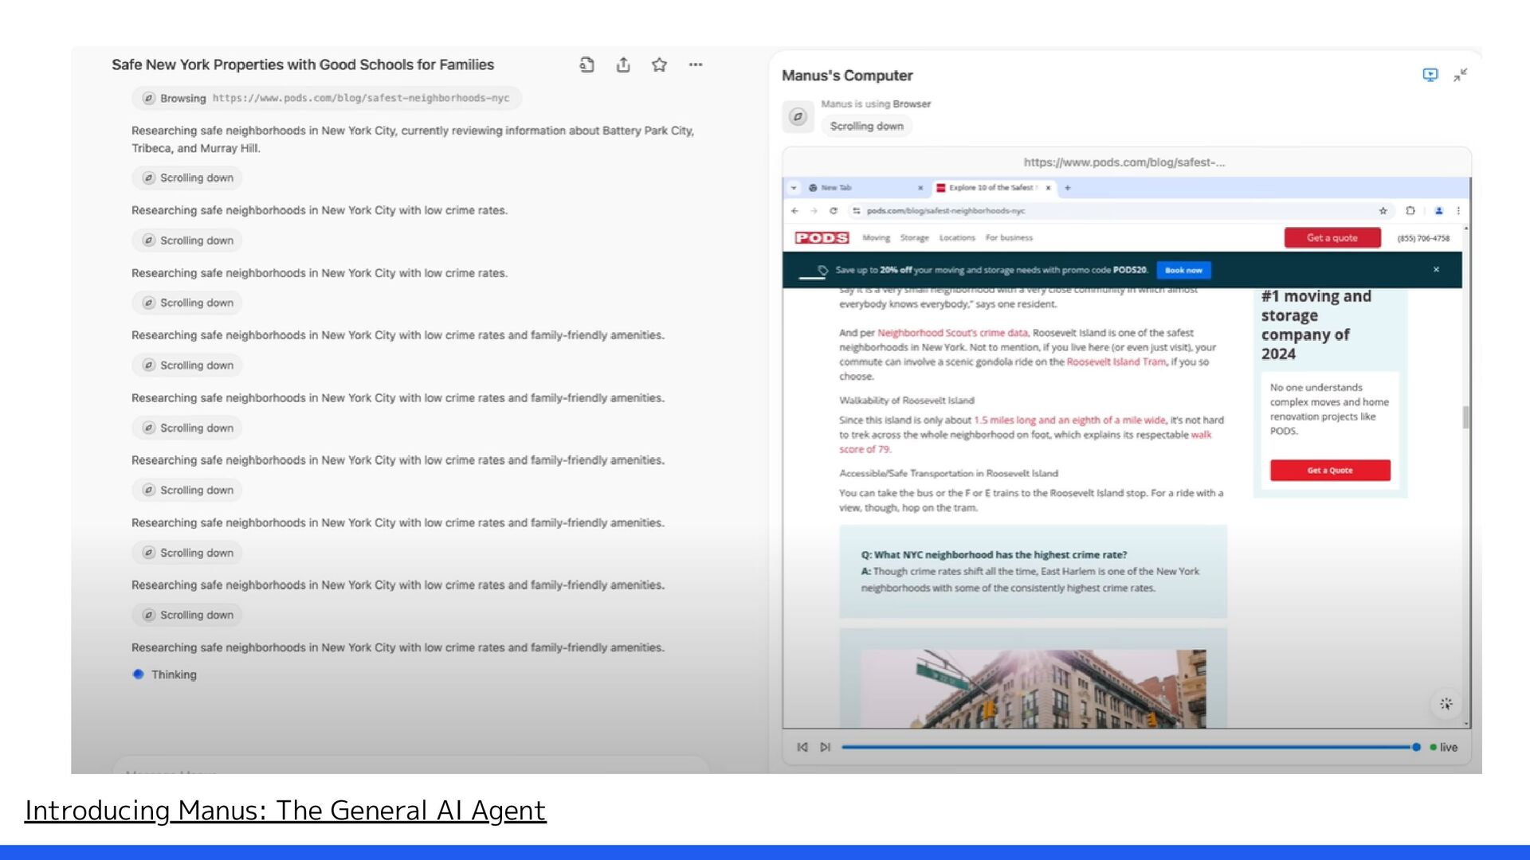Open the Storage menu on PODS site
The height and width of the screenshot is (860, 1530).
coord(914,237)
